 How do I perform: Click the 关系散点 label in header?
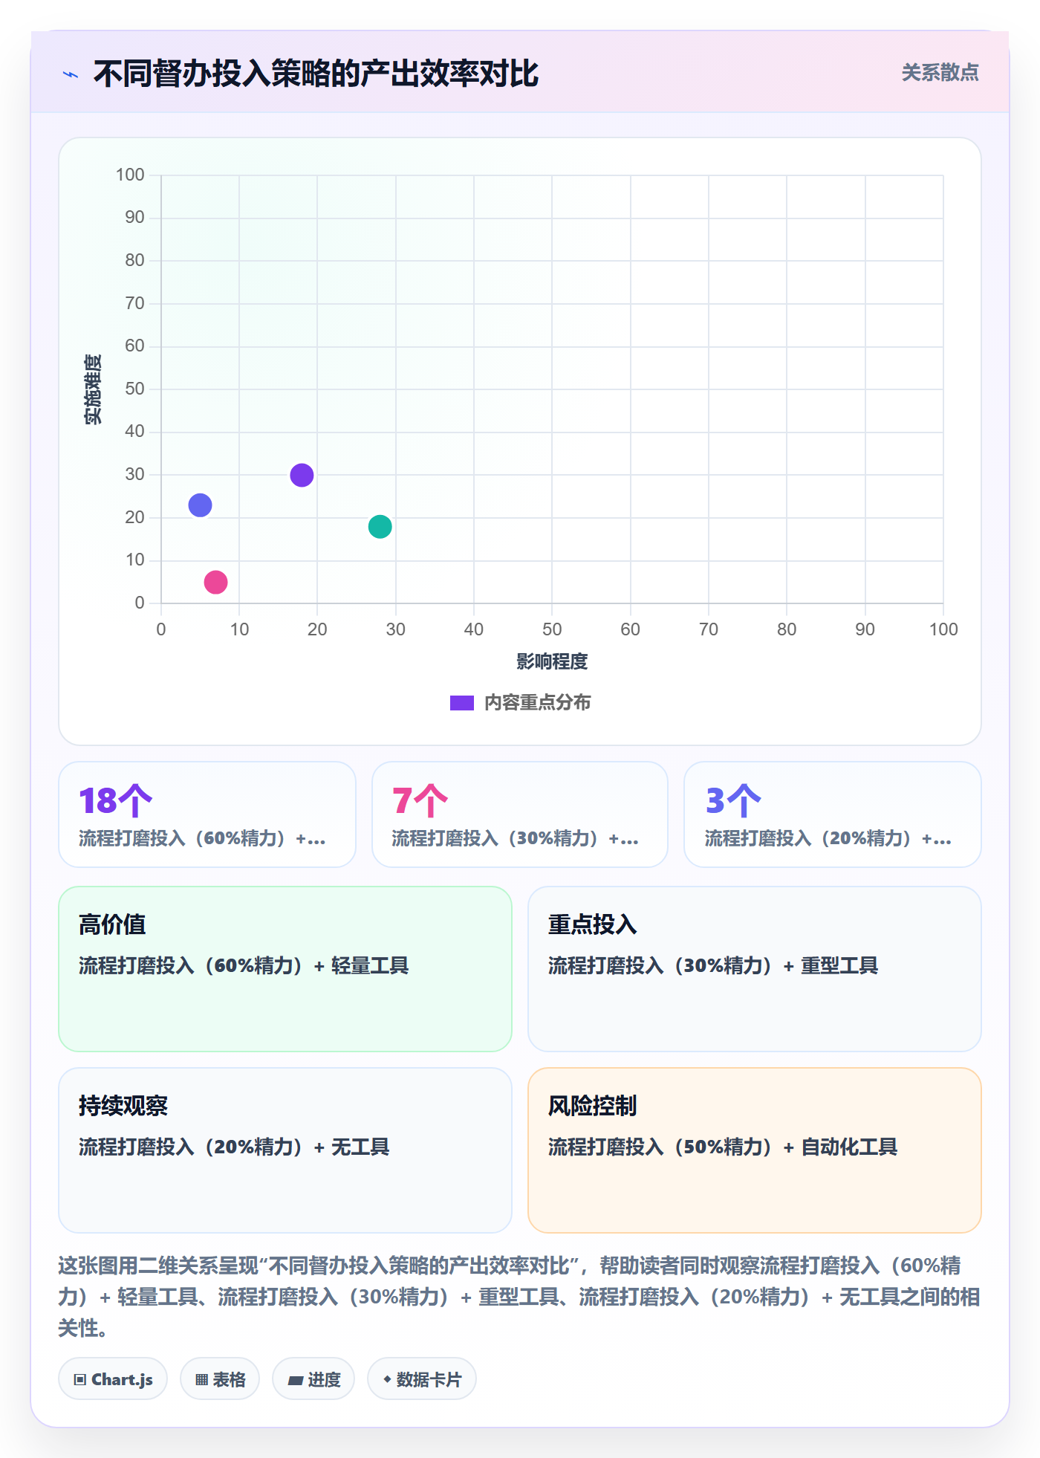point(940,73)
